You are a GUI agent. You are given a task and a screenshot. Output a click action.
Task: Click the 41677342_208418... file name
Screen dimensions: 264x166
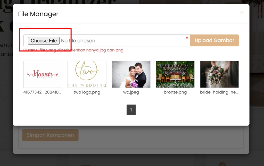(x=42, y=92)
